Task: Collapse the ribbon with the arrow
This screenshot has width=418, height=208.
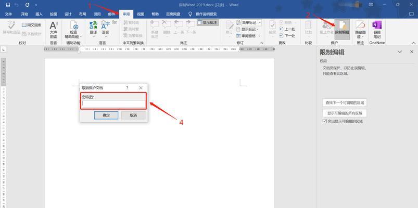Action: pos(414,43)
